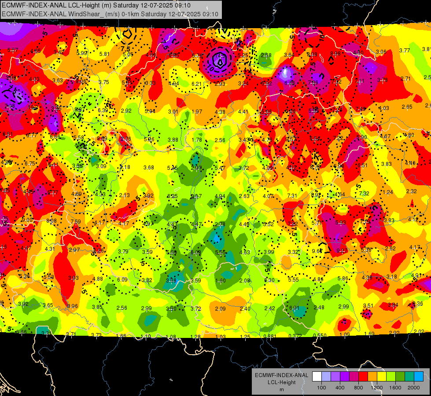Viewport: 431px width, 396px height.
Task: Pick the red legend swatch
Action: pos(363,376)
